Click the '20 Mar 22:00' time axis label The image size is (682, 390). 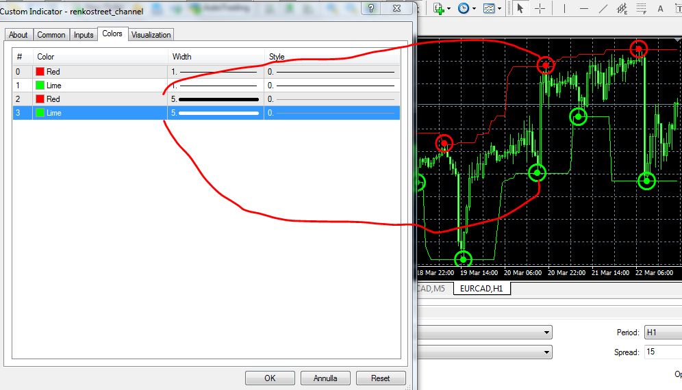566,272
